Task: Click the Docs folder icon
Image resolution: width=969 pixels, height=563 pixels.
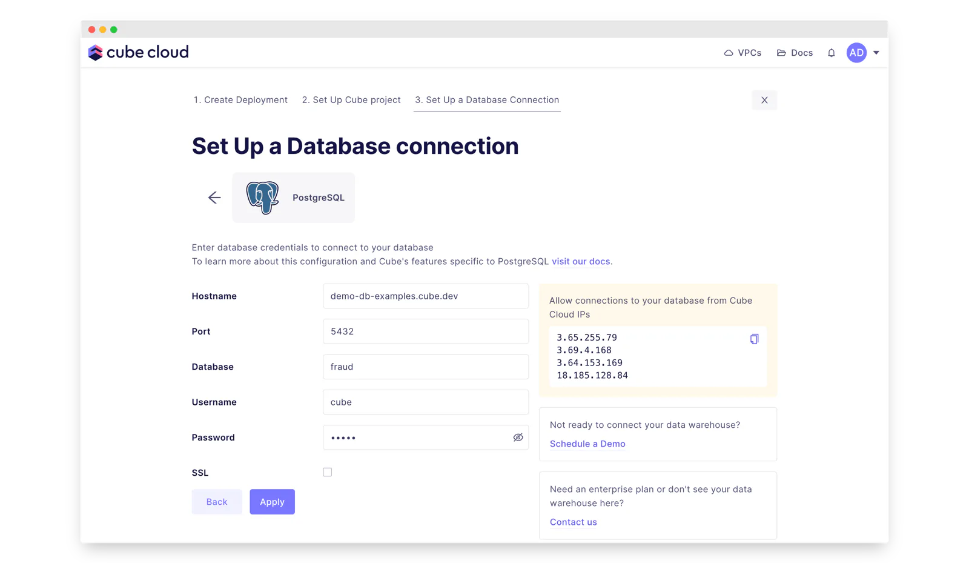Action: click(x=781, y=53)
